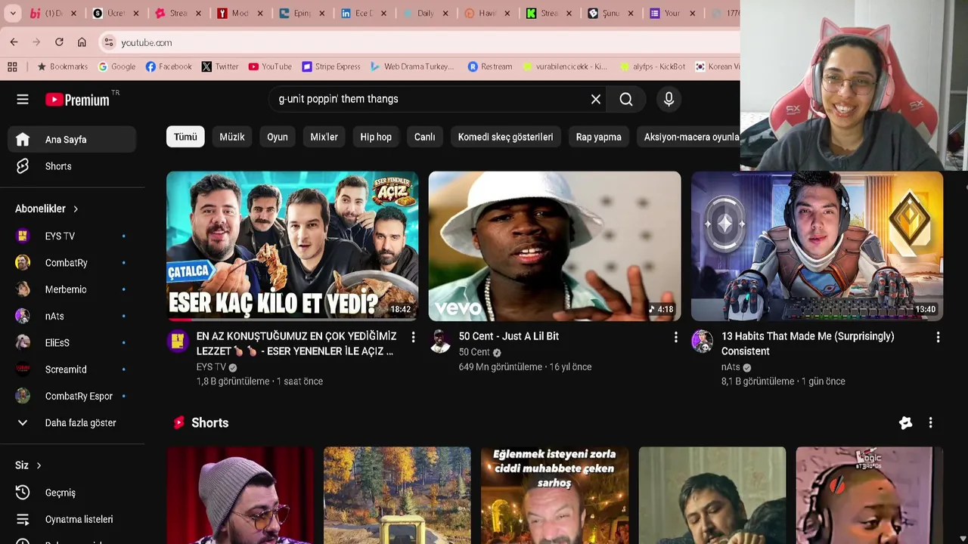Open the YouTube bookmark
Image resolution: width=968 pixels, height=544 pixels.
coord(270,66)
